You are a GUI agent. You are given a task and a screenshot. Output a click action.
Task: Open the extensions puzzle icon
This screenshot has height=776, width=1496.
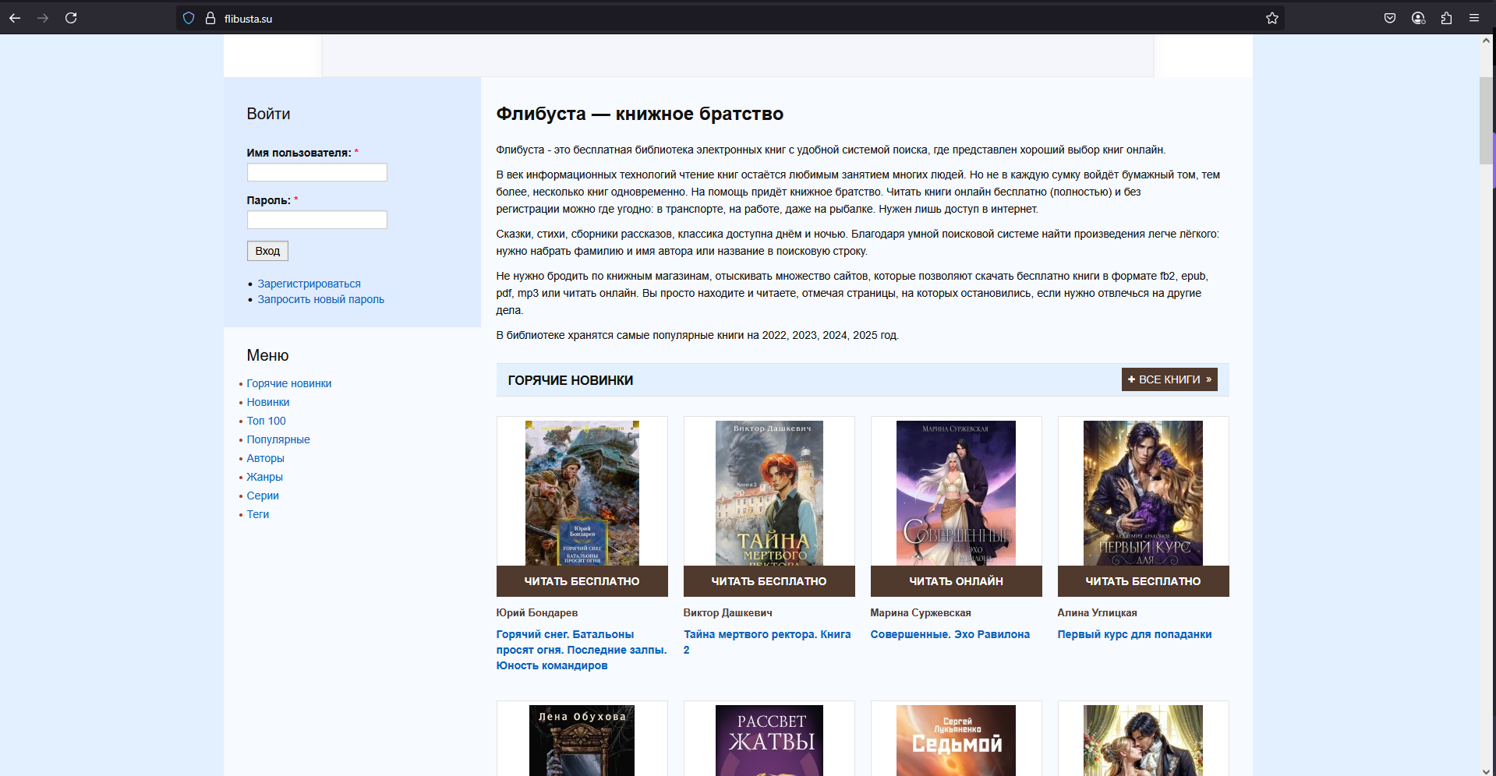pyautogui.click(x=1446, y=18)
